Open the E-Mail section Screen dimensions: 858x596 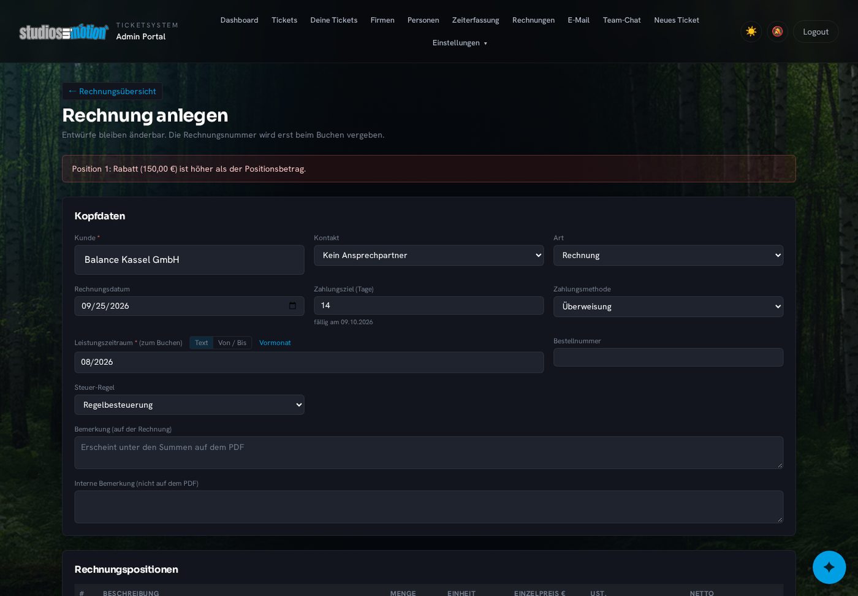(x=579, y=20)
